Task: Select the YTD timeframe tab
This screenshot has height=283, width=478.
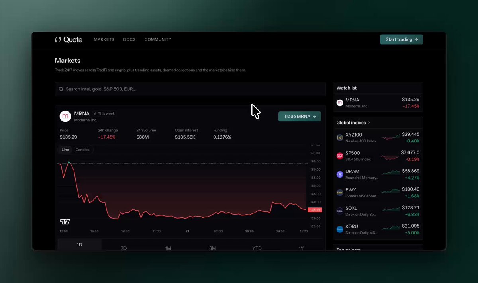Action: click(257, 248)
